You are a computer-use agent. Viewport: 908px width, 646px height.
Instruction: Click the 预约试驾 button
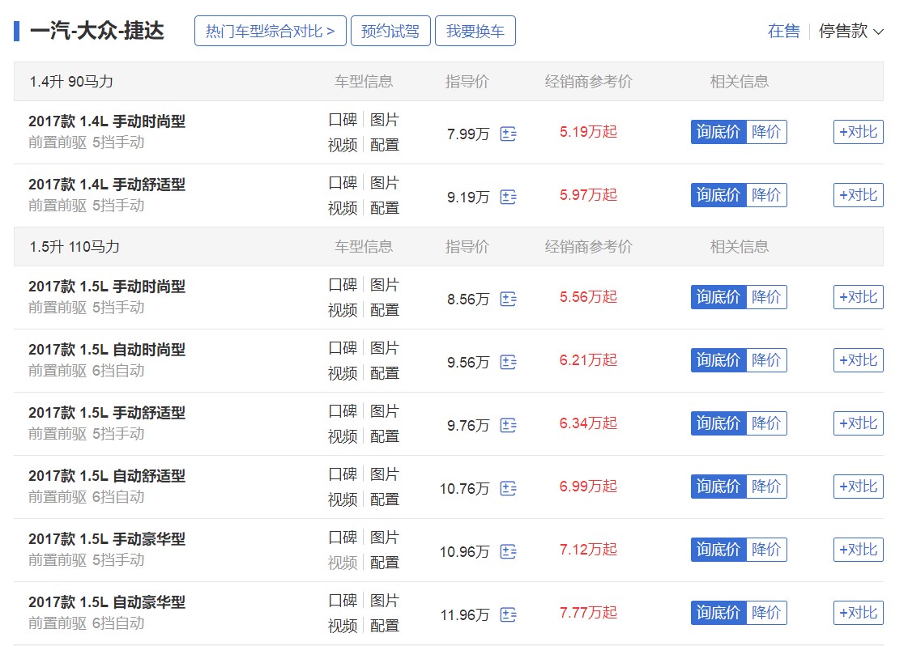pos(390,31)
